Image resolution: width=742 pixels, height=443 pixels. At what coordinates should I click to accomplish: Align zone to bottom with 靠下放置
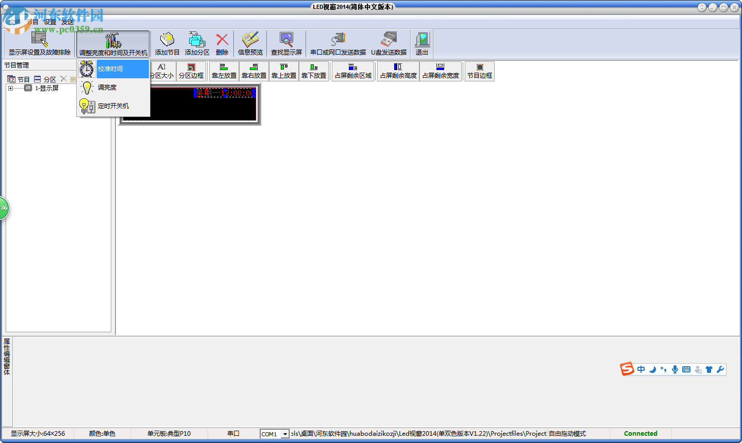(x=314, y=71)
